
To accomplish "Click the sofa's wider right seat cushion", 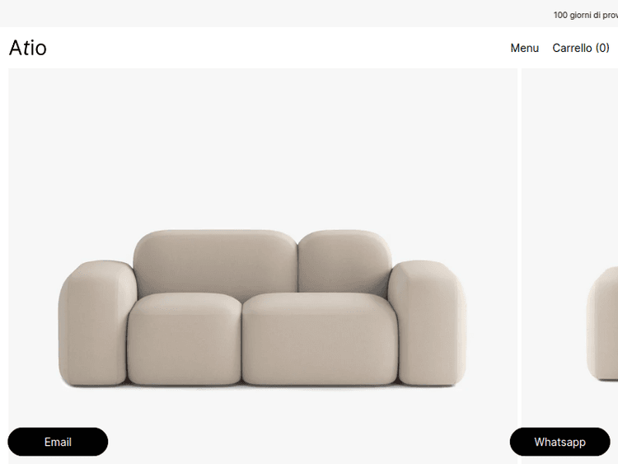I will [320, 339].
